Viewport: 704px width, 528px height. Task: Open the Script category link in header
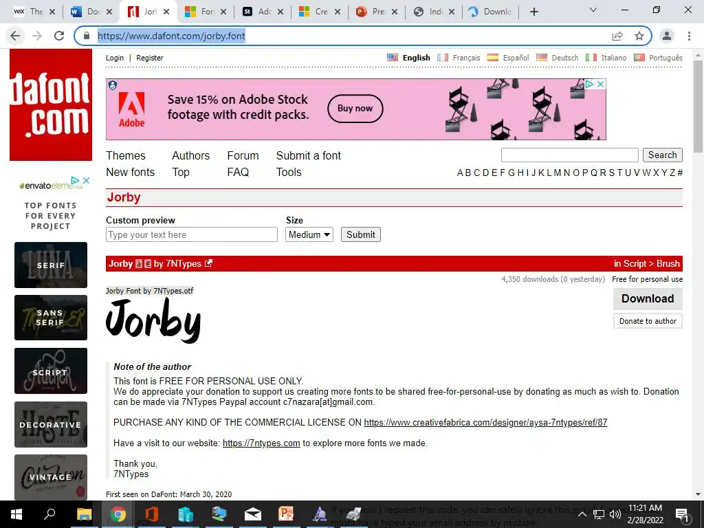635,264
